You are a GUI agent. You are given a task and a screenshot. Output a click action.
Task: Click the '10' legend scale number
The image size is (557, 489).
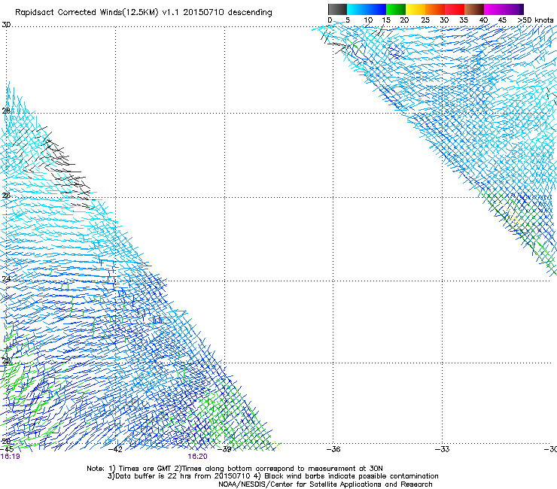pos(368,20)
